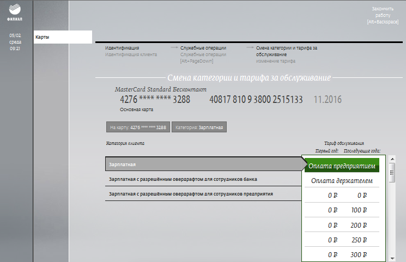The image size is (406, 262).
Task: Click the account number 40817 810 9 3800 2515133
Action: pyautogui.click(x=256, y=100)
